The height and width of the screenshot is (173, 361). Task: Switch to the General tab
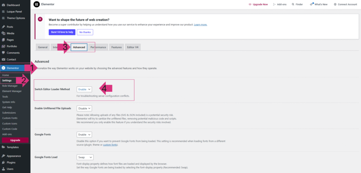click(43, 47)
